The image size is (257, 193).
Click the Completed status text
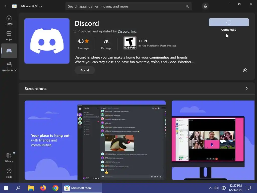click(229, 30)
